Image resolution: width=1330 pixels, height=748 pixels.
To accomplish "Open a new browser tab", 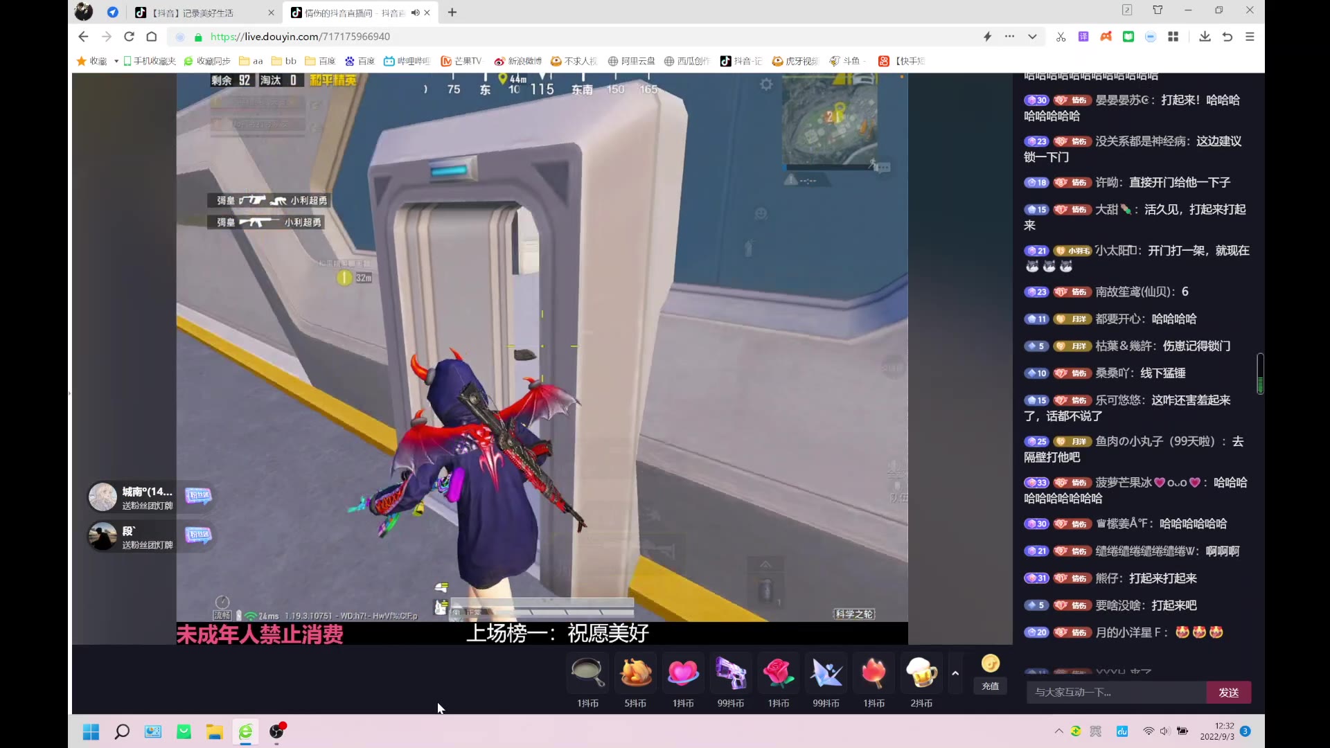I will click(x=452, y=12).
